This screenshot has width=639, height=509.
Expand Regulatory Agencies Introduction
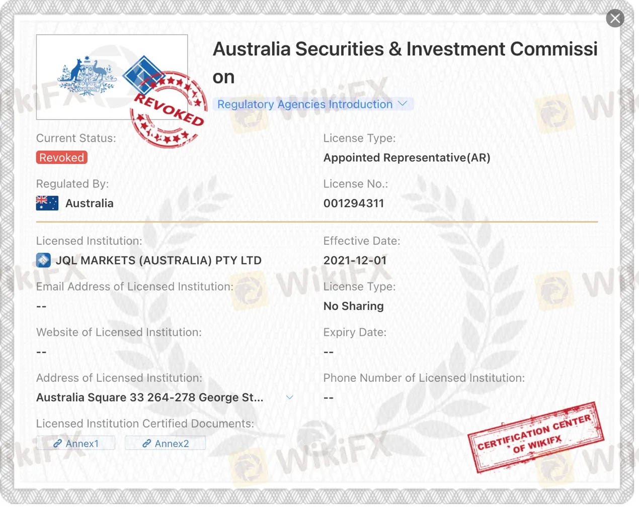(304, 104)
